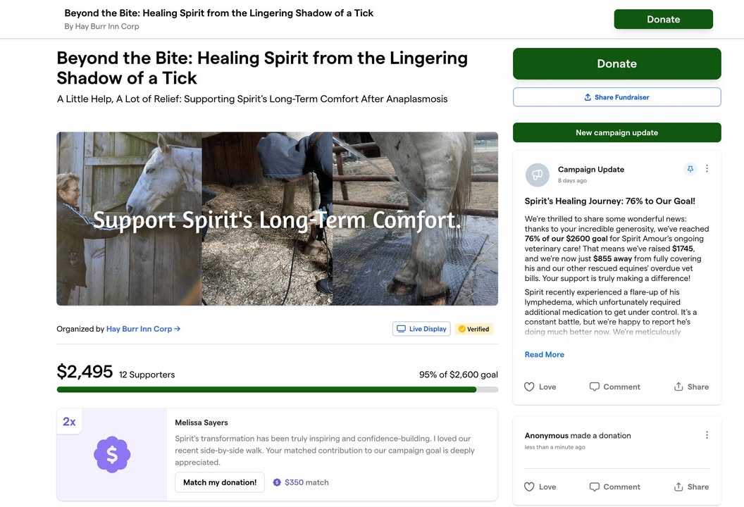Click the Verified badge
This screenshot has width=744, height=507.
click(474, 329)
